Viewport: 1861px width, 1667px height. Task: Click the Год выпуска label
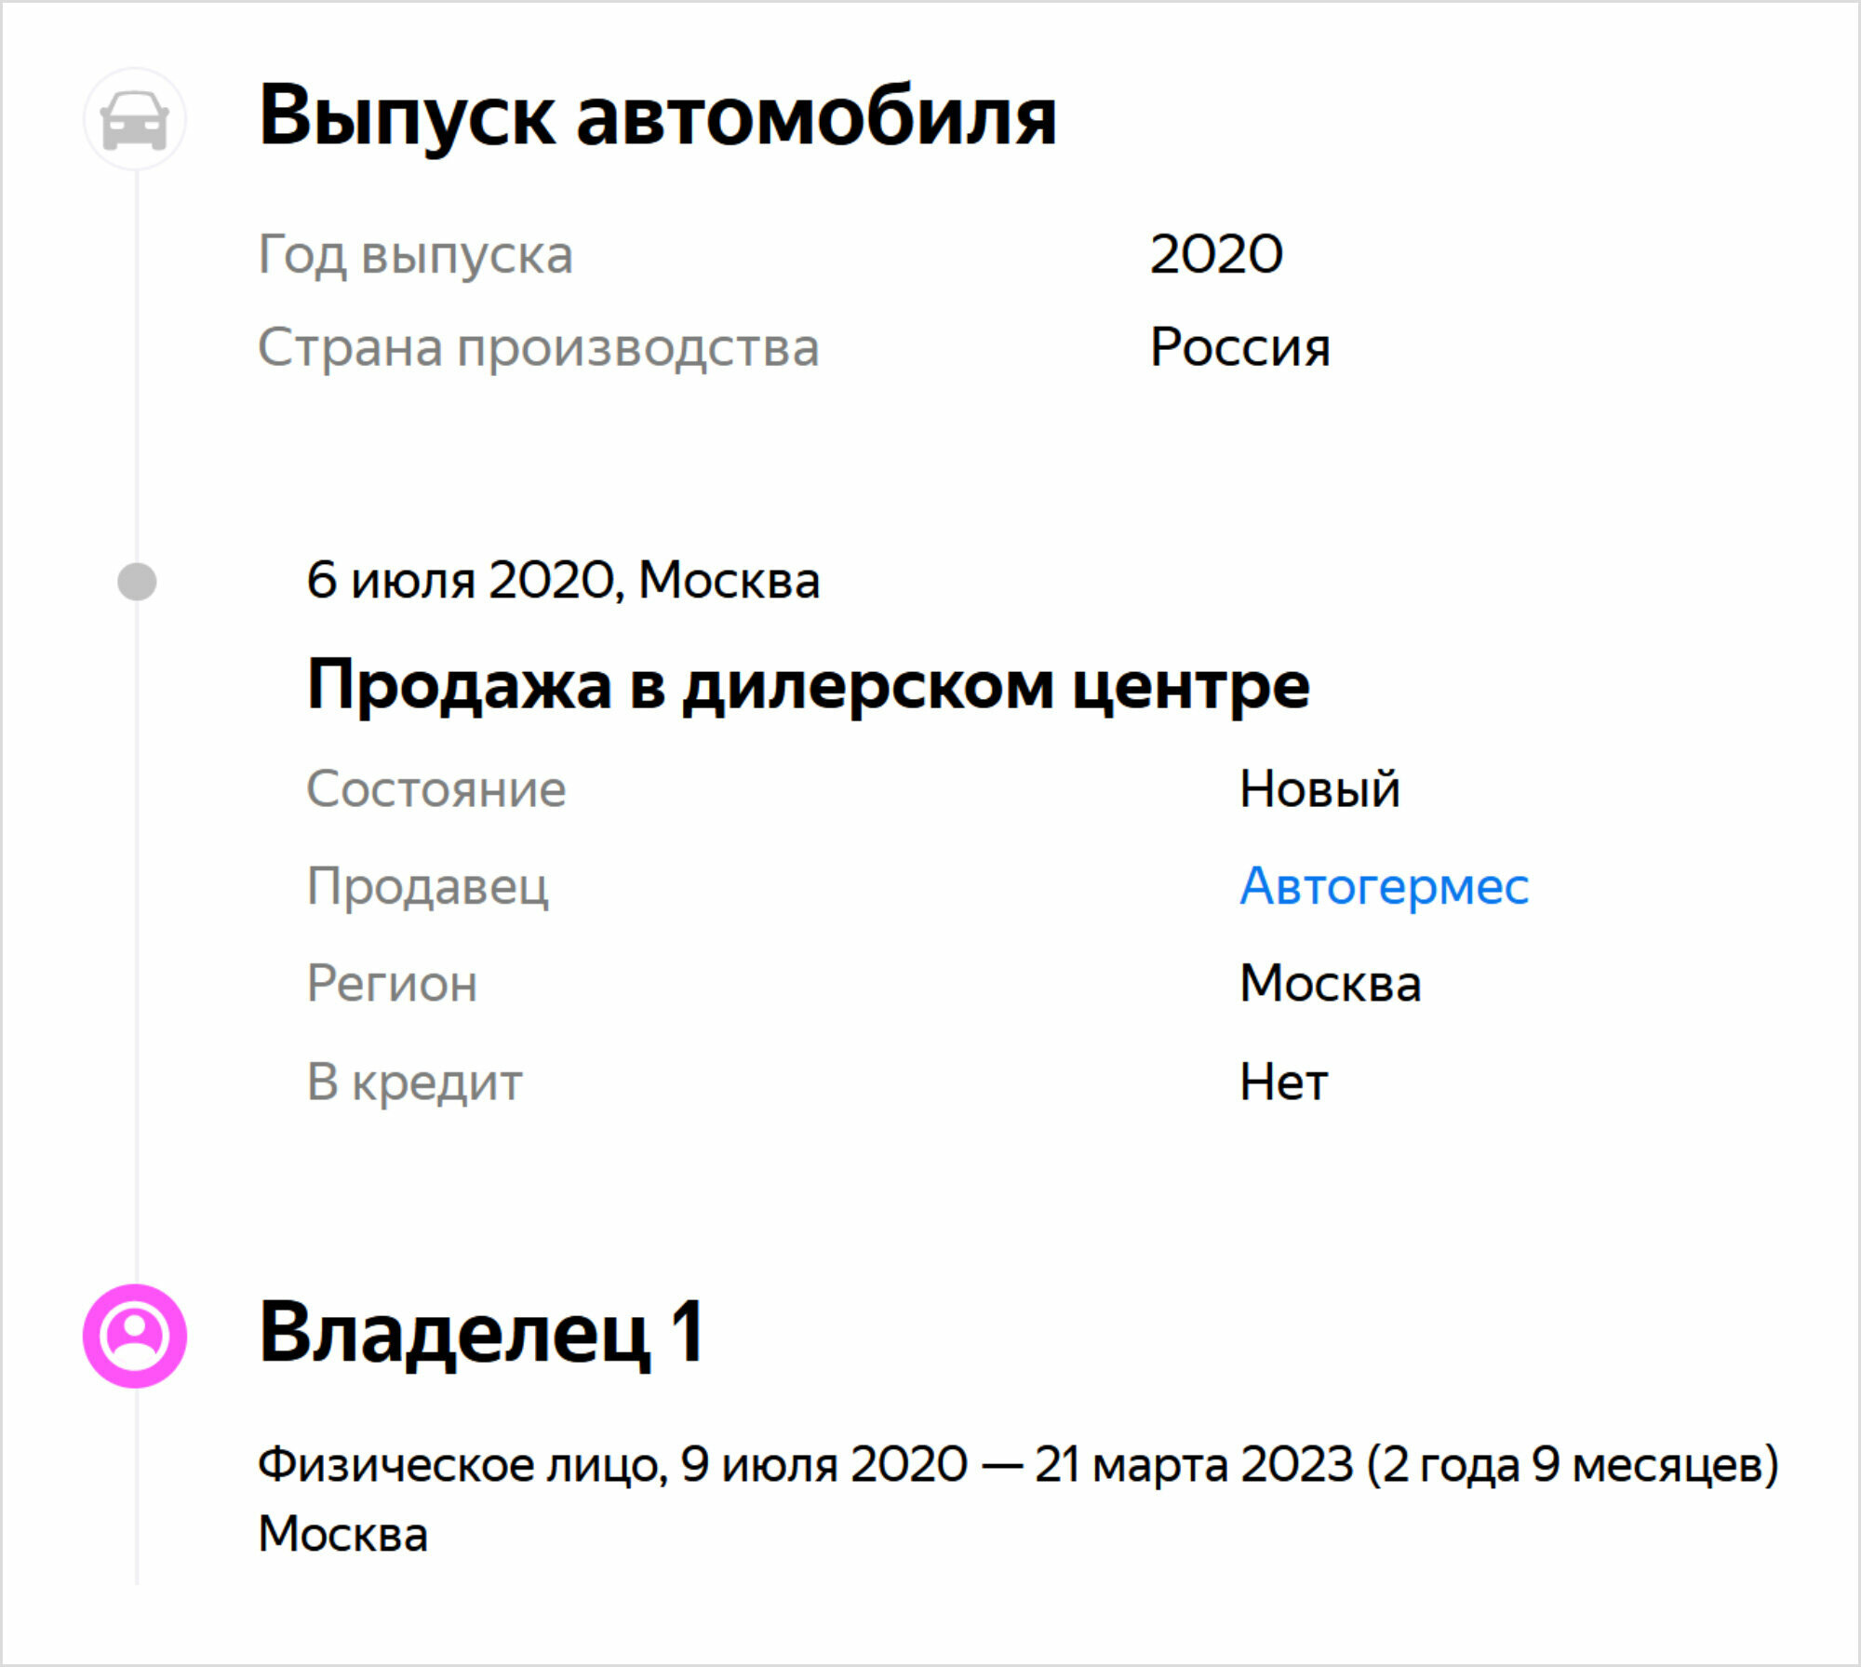coord(415,255)
